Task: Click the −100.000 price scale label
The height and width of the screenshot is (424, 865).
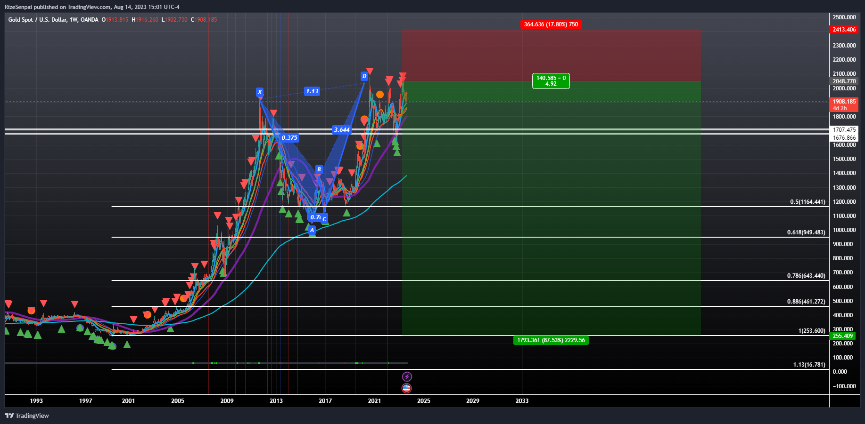Action: [844, 386]
